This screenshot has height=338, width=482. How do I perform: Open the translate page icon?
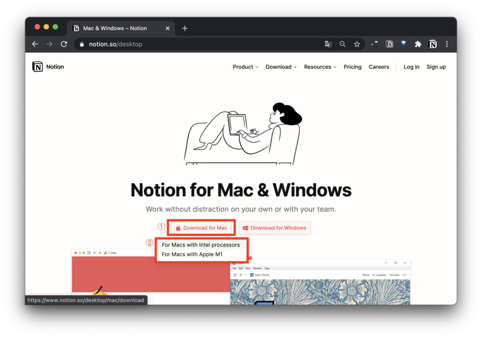(x=328, y=44)
